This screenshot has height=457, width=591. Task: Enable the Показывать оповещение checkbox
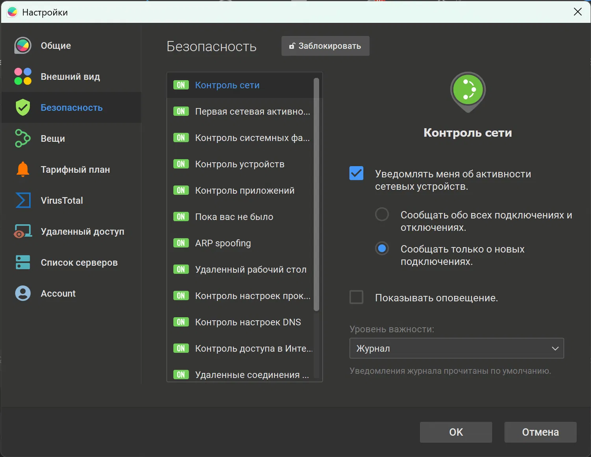(356, 297)
